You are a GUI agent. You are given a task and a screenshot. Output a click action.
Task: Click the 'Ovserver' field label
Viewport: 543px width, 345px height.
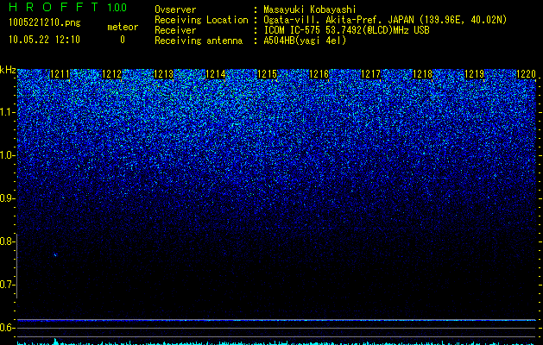175,9
